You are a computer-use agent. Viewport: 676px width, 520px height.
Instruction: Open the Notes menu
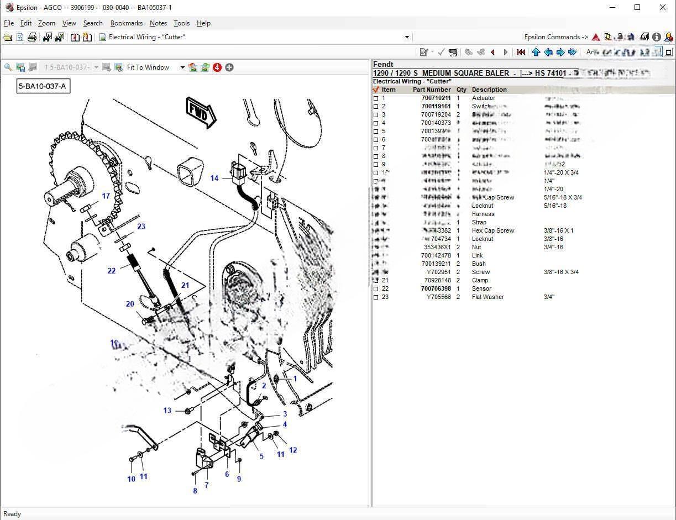[158, 23]
